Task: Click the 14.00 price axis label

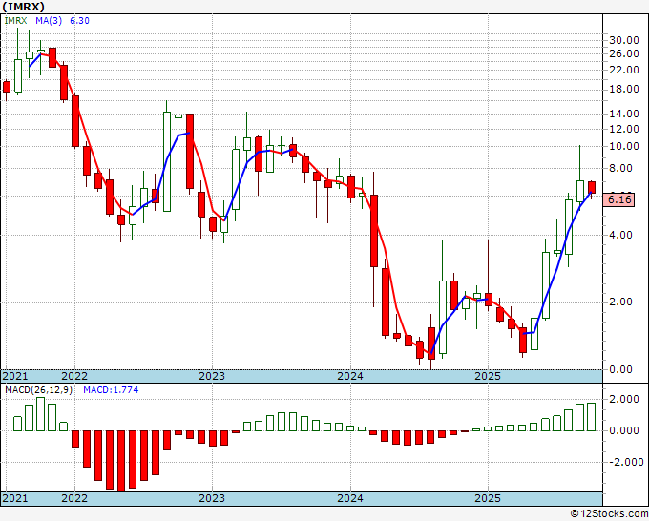Action: pyautogui.click(x=624, y=114)
